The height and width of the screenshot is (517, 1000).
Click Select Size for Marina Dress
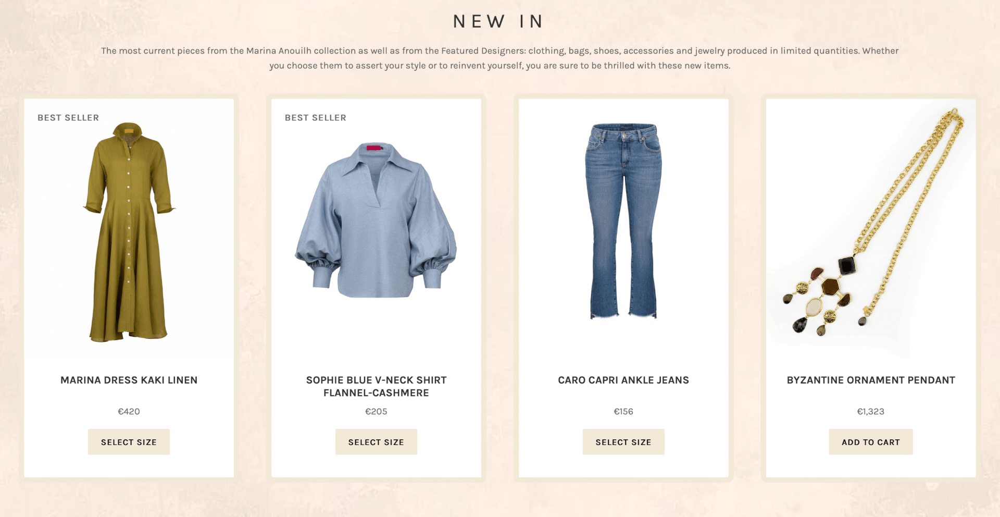tap(129, 442)
